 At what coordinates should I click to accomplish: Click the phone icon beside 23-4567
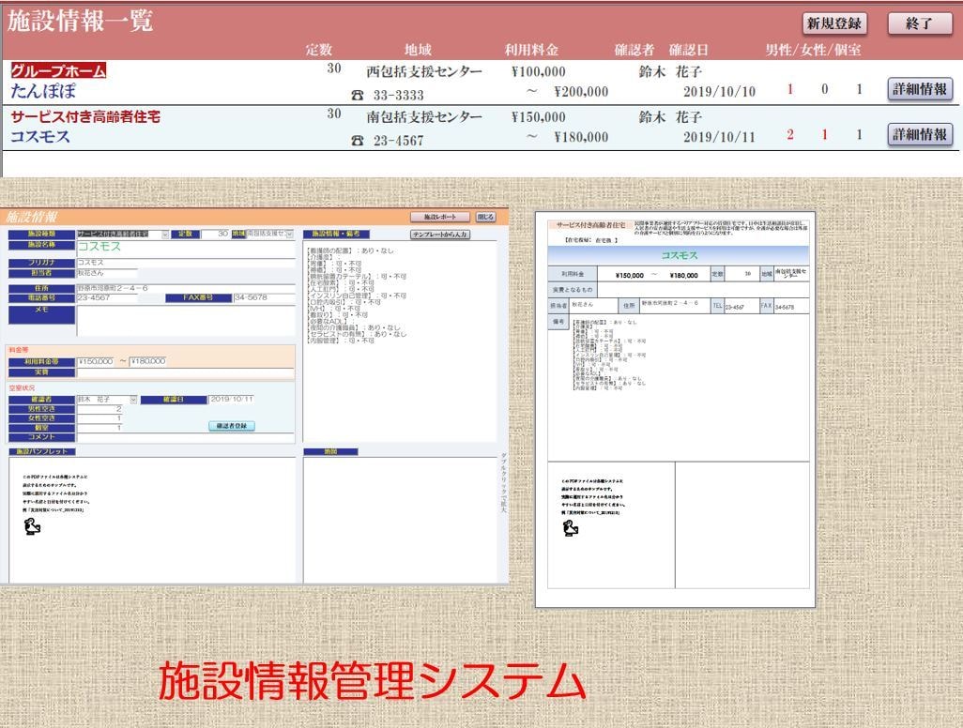pos(357,141)
